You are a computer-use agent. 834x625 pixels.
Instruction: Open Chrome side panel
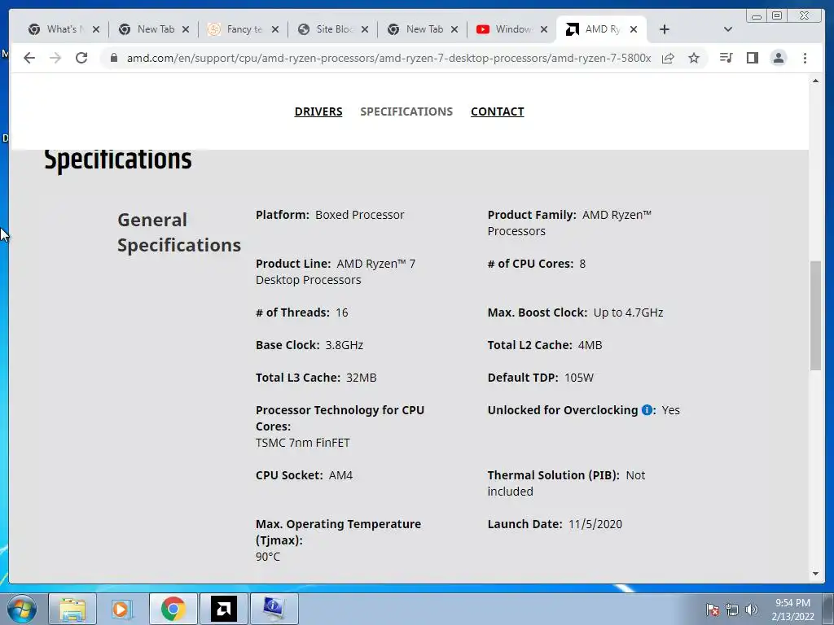point(752,58)
